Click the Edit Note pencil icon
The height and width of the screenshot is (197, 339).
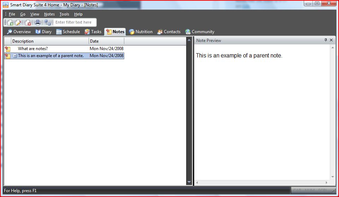18,23
